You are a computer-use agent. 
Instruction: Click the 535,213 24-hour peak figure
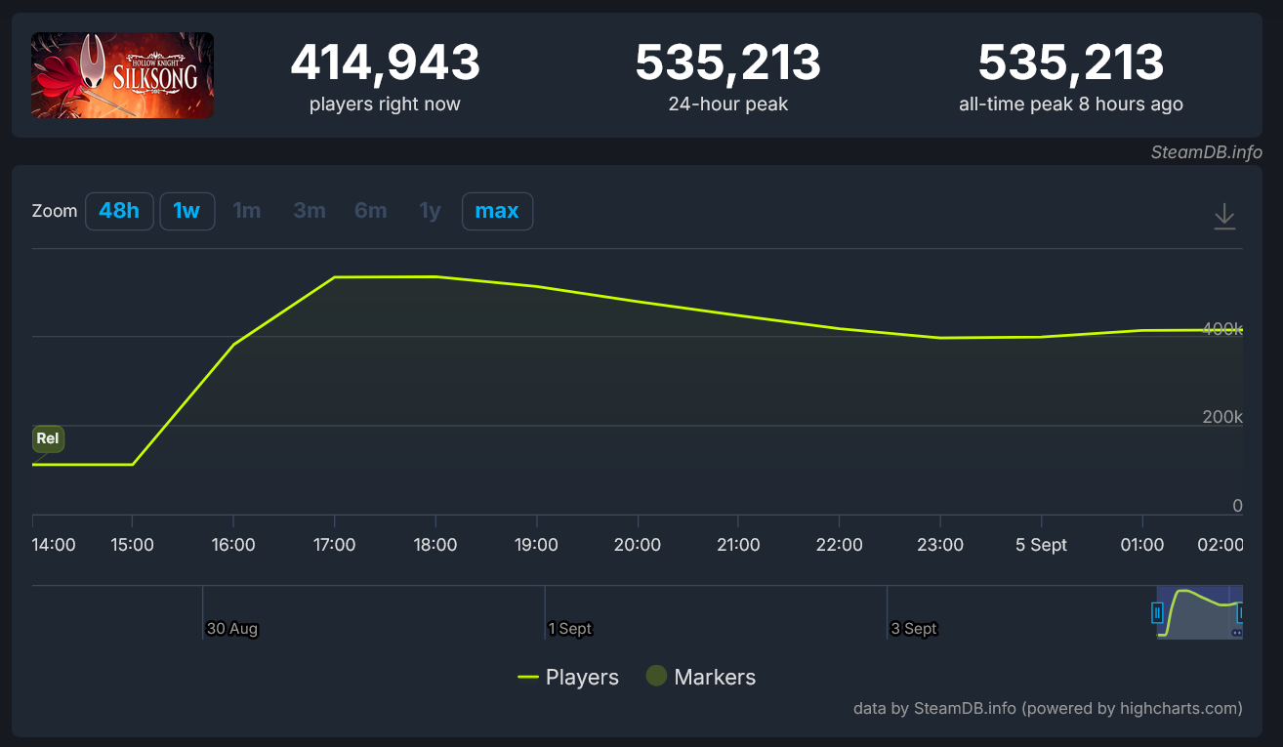(727, 62)
